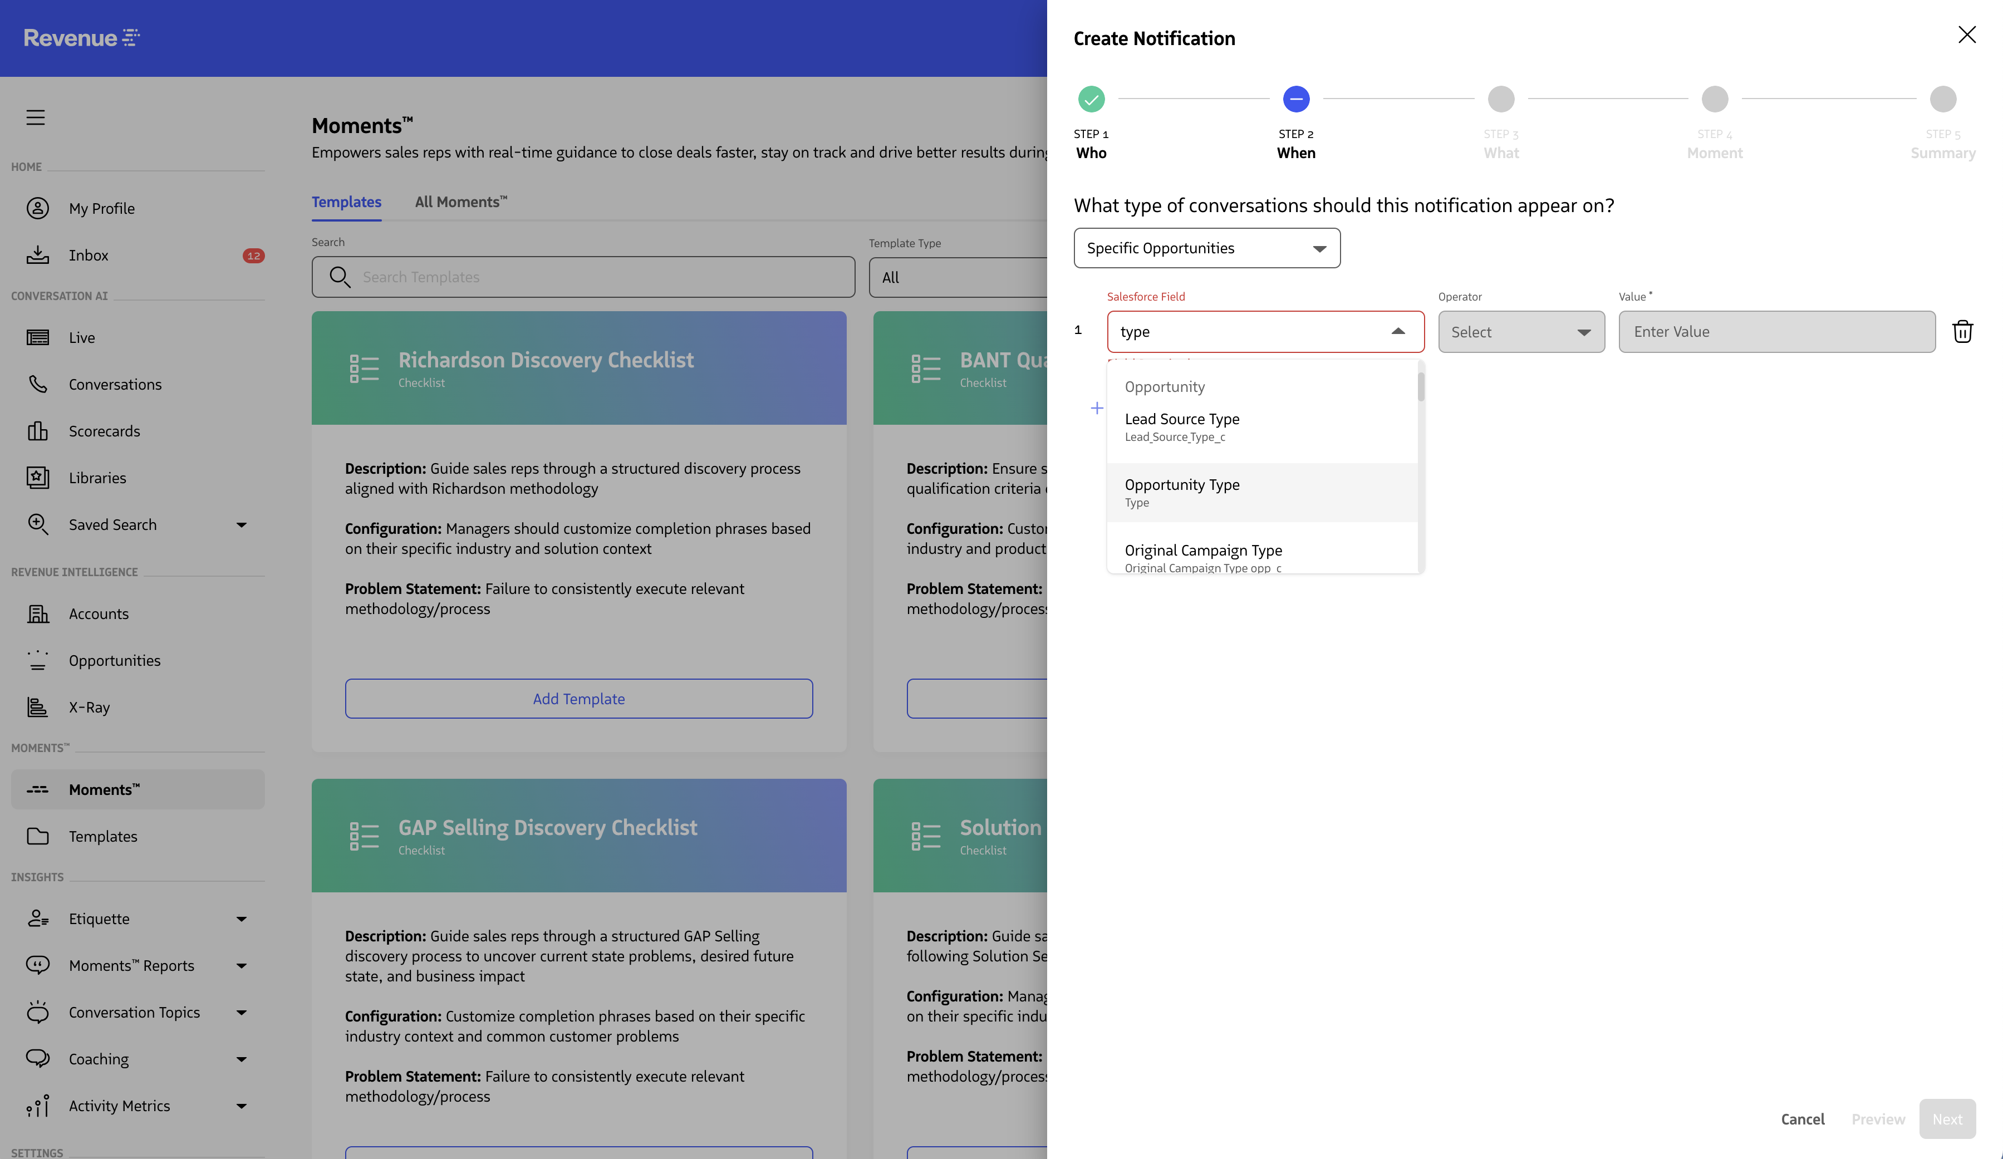Expand the Etiquette submenu arrow

(242, 919)
